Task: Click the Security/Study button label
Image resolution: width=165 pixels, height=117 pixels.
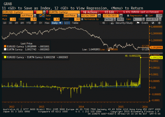Action: [124, 23]
